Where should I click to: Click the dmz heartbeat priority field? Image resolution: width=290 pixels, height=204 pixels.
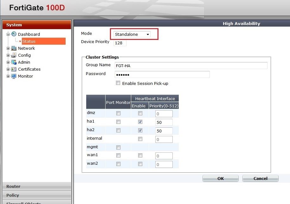[x=164, y=114]
